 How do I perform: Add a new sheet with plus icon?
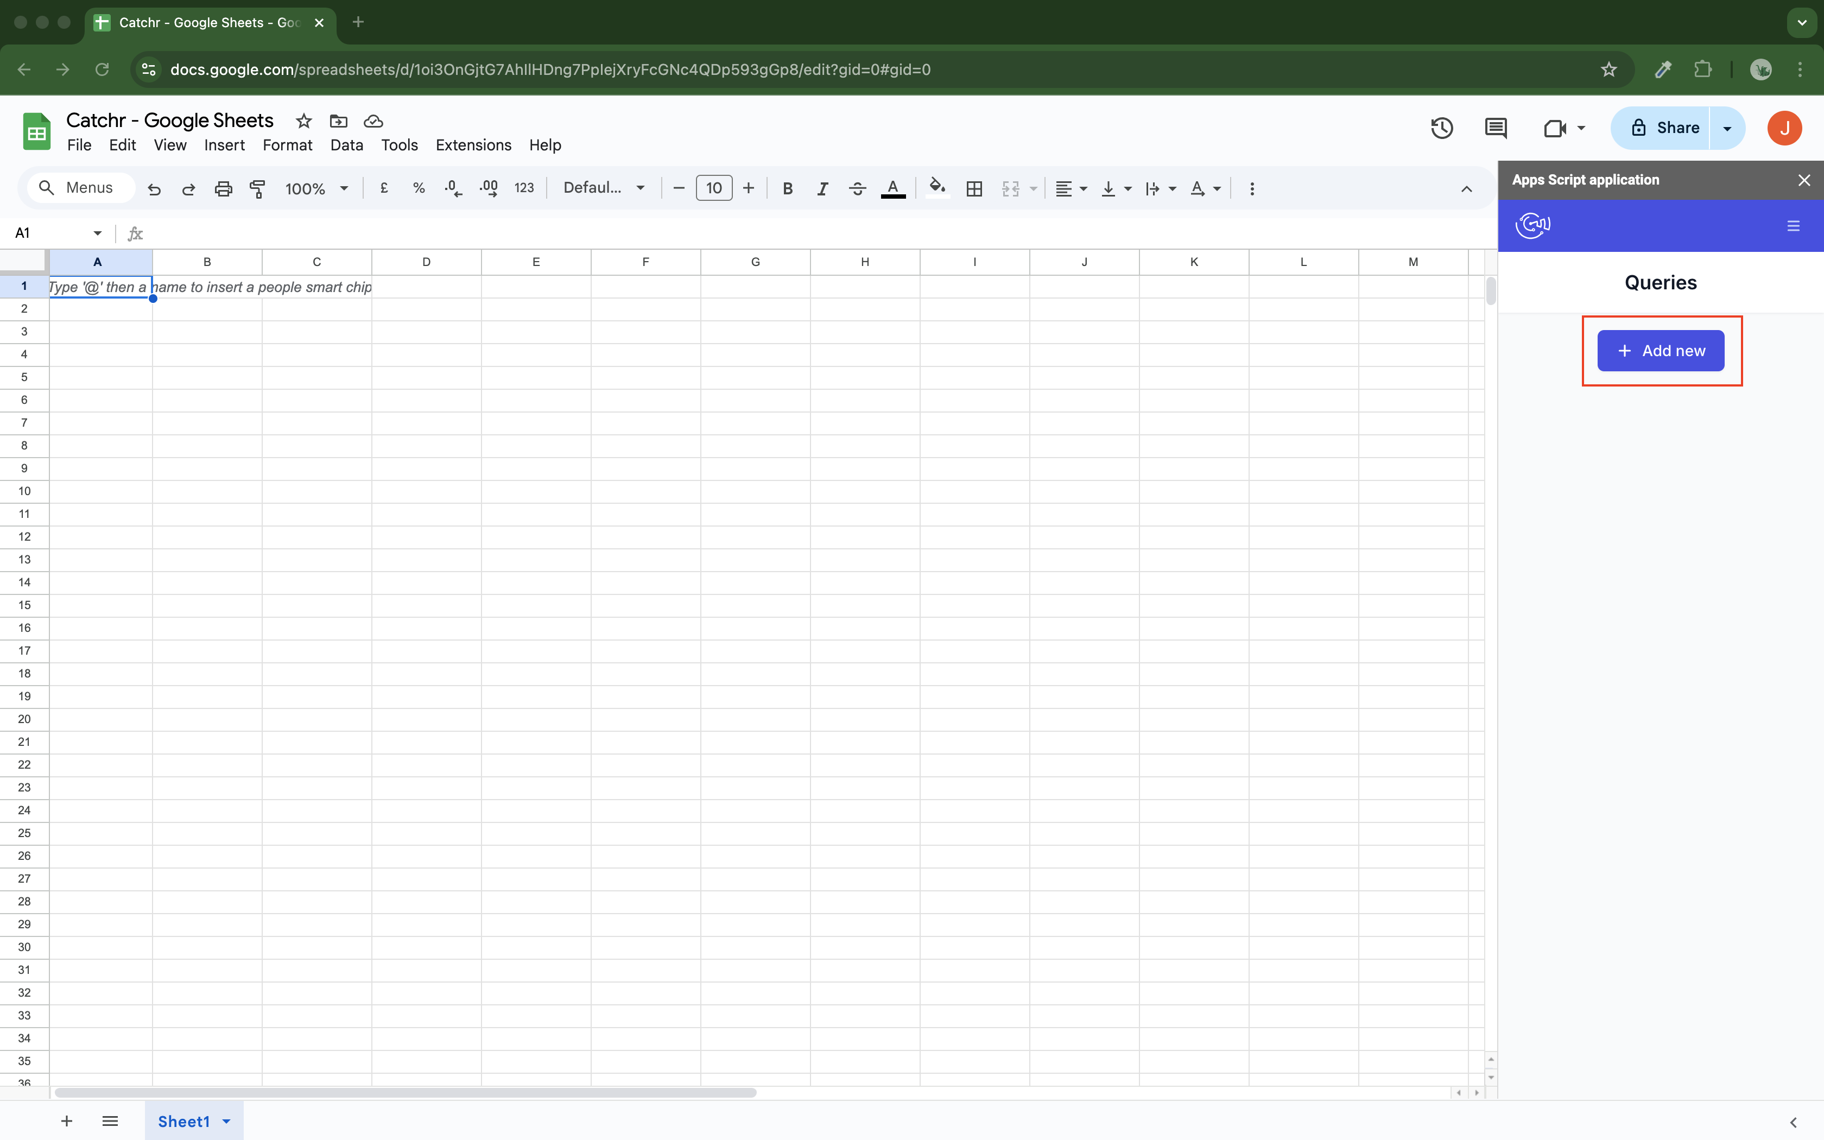(x=66, y=1121)
